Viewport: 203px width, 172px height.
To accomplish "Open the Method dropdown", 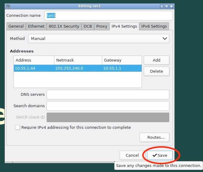I will coord(99,38).
